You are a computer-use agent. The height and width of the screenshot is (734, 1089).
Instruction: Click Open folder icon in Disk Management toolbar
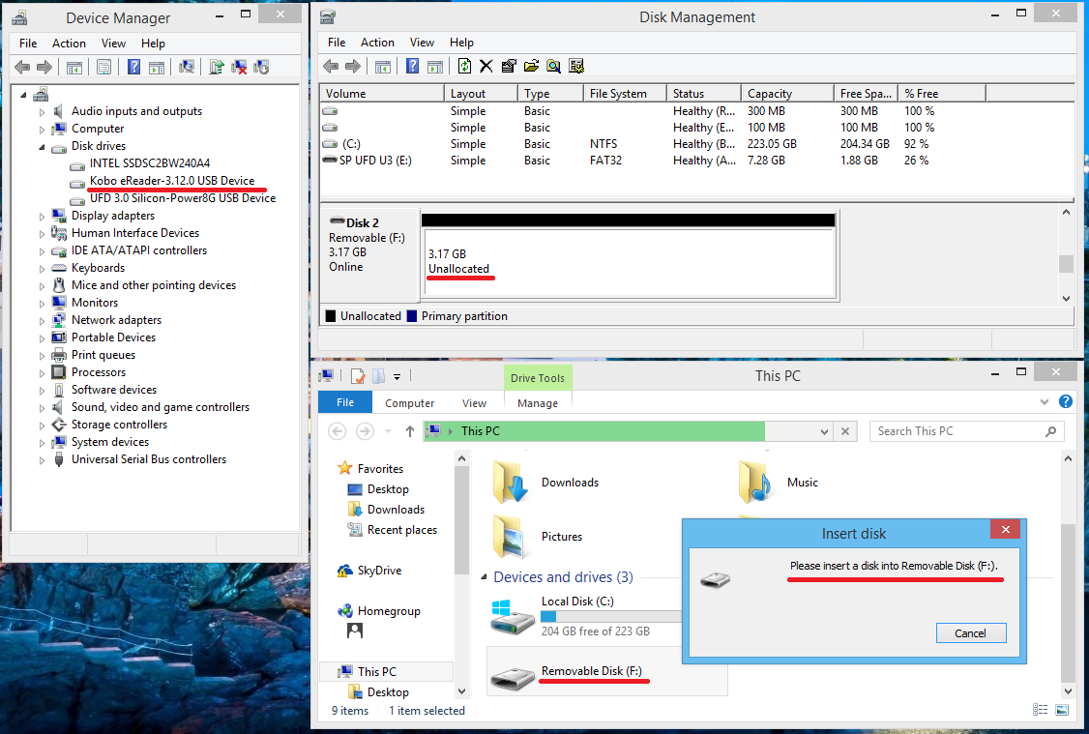(531, 66)
